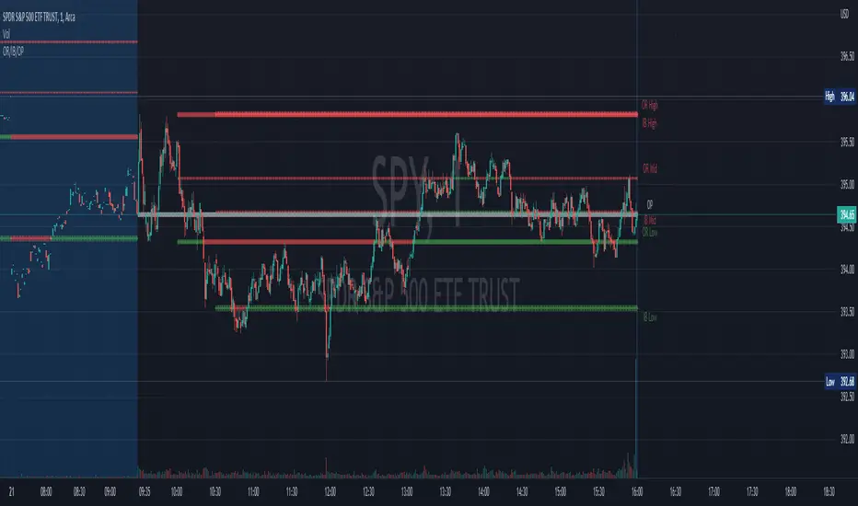Click the 14:00 time axis label
Image resolution: width=858 pixels, height=506 pixels.
(483, 492)
